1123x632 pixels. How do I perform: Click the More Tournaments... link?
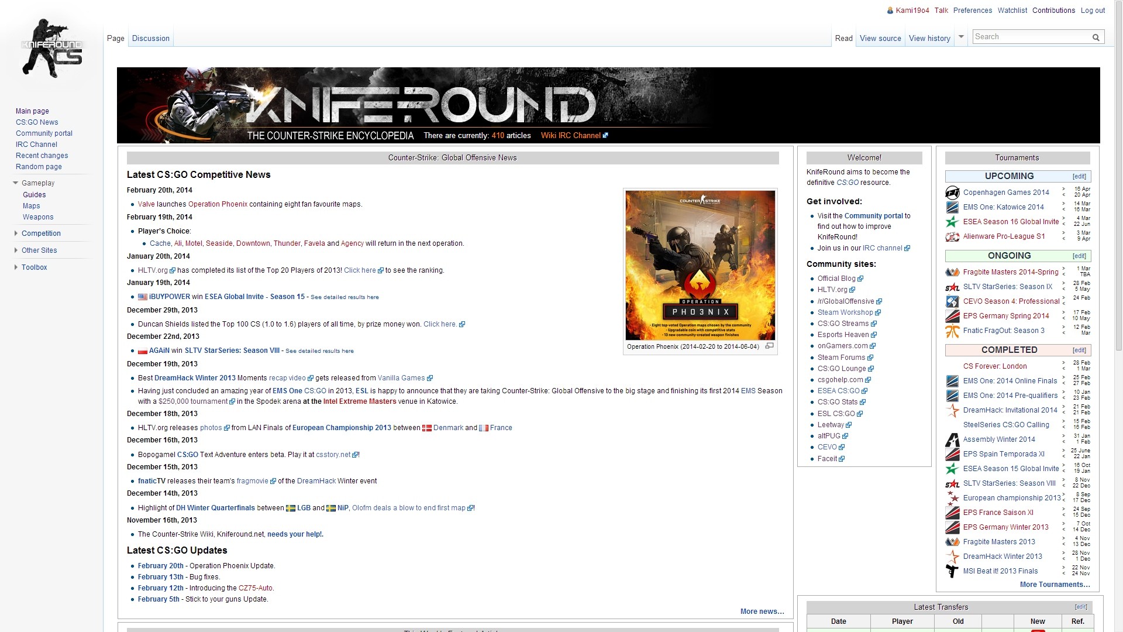(1055, 585)
